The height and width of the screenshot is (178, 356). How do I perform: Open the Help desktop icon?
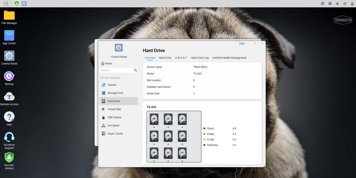[x=9, y=119]
